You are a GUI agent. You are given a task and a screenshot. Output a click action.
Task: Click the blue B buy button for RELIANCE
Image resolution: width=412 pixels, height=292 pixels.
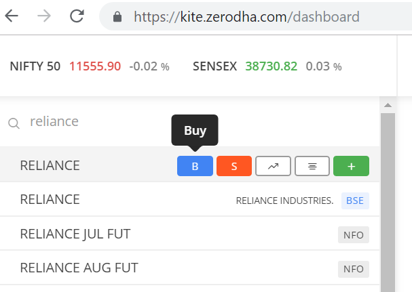(x=195, y=166)
